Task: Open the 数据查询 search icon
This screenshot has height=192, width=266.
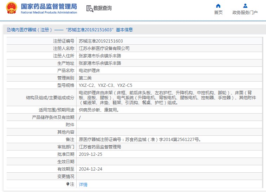Action: [x=90, y=8]
